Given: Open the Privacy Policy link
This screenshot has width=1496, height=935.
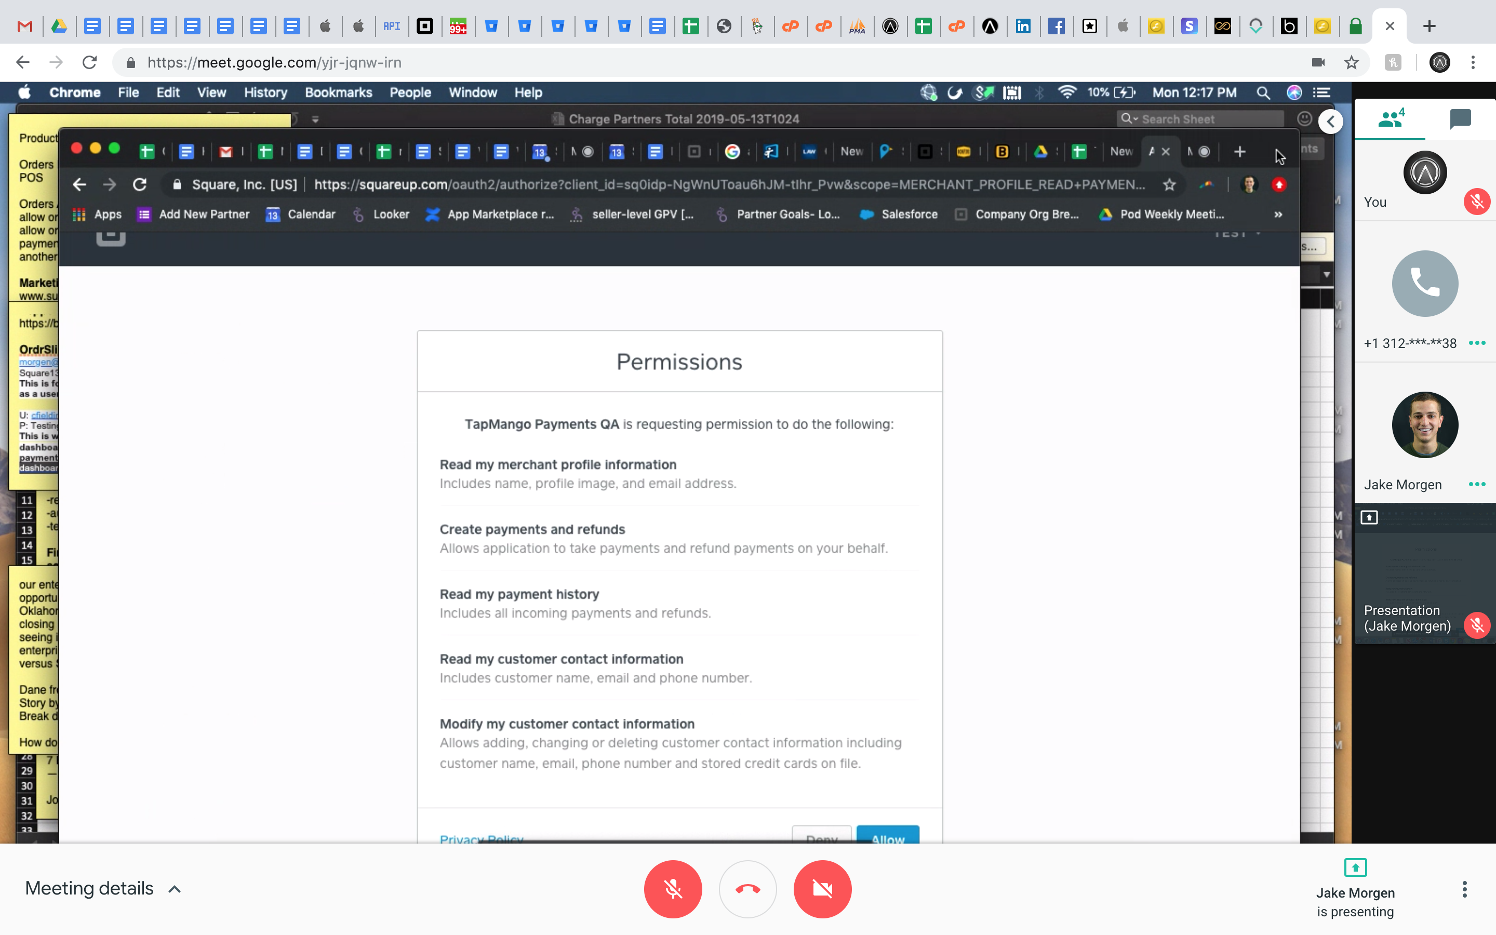Looking at the screenshot, I should [x=482, y=838].
